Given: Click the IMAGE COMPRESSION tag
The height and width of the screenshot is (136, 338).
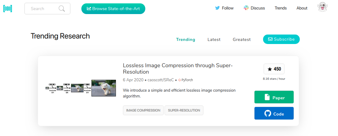Looking at the screenshot, I should point(143,110).
